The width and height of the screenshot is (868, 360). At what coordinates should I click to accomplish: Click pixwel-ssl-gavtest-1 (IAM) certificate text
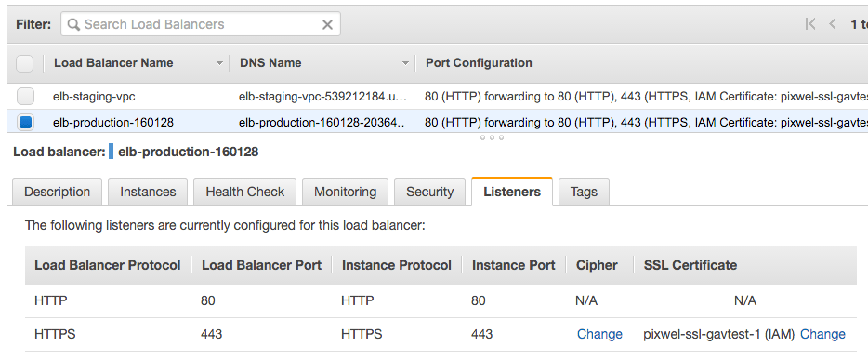[x=719, y=334]
